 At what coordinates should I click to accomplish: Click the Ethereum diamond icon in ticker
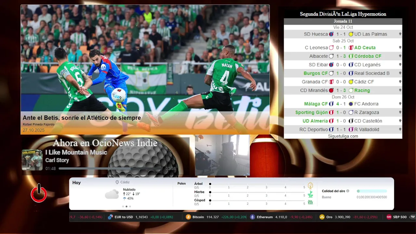[x=253, y=217]
